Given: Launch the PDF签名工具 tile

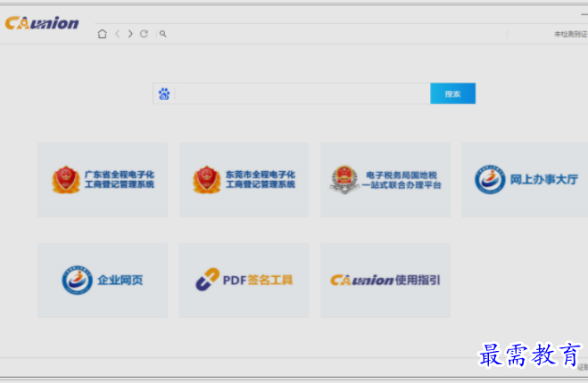Looking at the screenshot, I should (244, 280).
